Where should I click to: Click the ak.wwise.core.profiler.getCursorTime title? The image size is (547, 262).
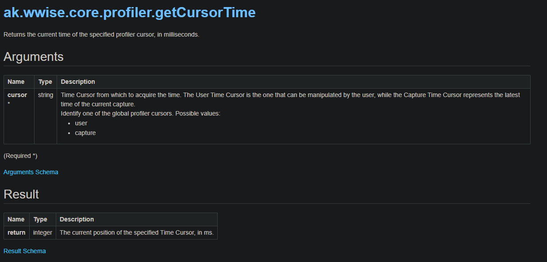(x=130, y=12)
